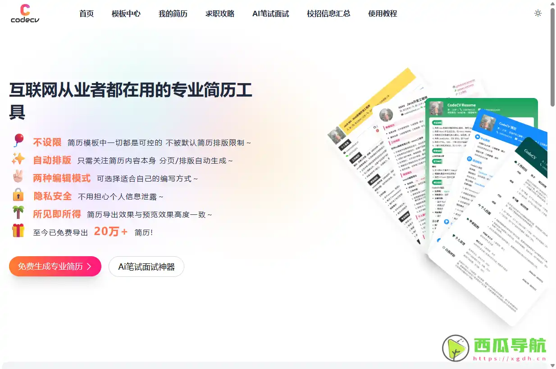
Task: Click the Ai笔试面试神器 button
Action: point(146,266)
